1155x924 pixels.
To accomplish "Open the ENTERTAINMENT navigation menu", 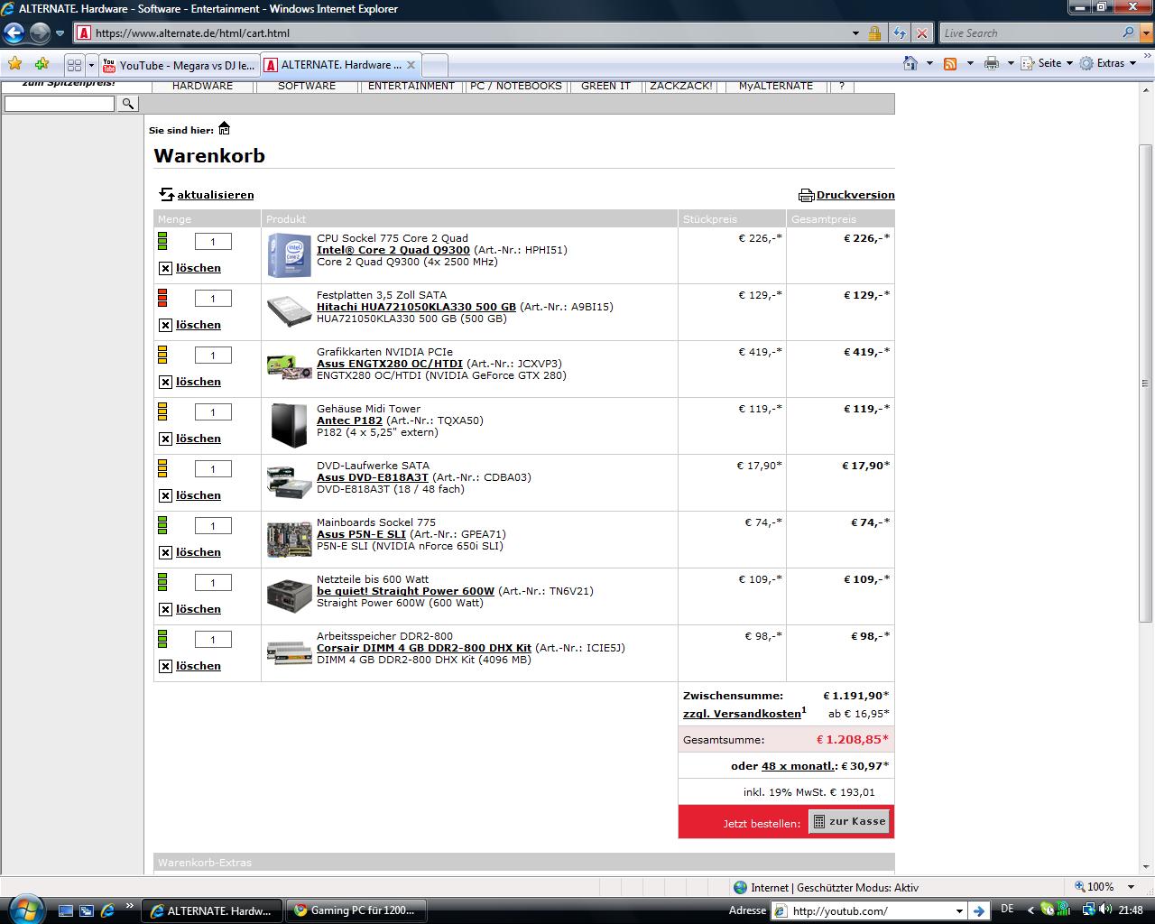I will click(411, 86).
